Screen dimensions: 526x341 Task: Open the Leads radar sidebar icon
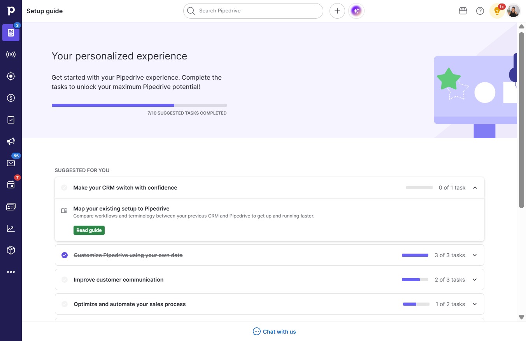11,54
